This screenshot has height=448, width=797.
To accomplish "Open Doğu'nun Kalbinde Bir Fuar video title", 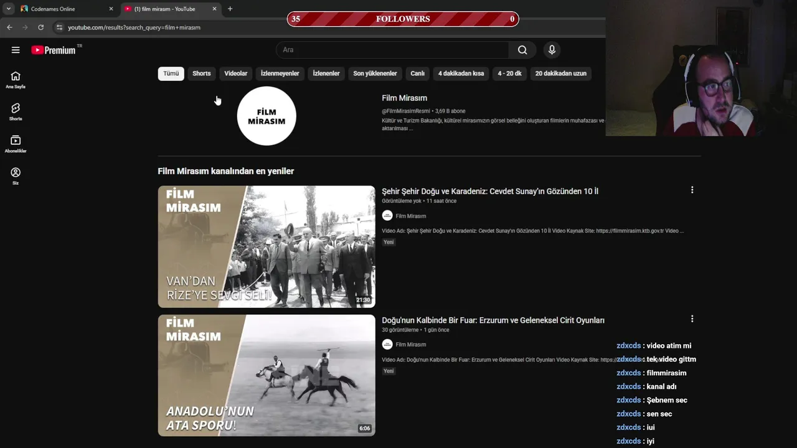I will click(x=493, y=320).
